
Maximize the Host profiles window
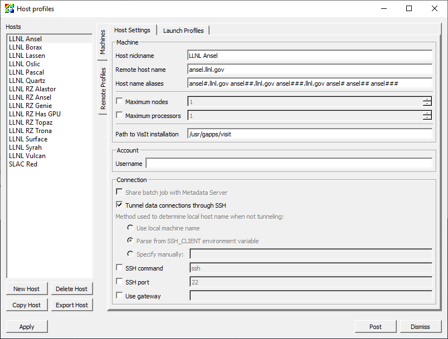coord(409,8)
